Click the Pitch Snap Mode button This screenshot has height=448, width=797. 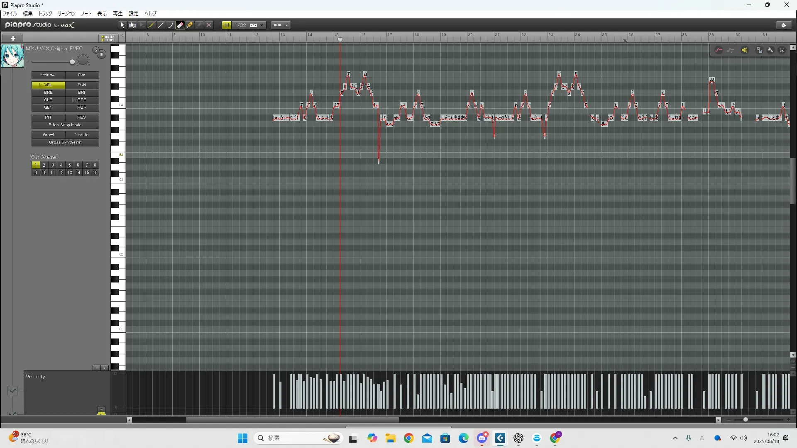point(65,125)
